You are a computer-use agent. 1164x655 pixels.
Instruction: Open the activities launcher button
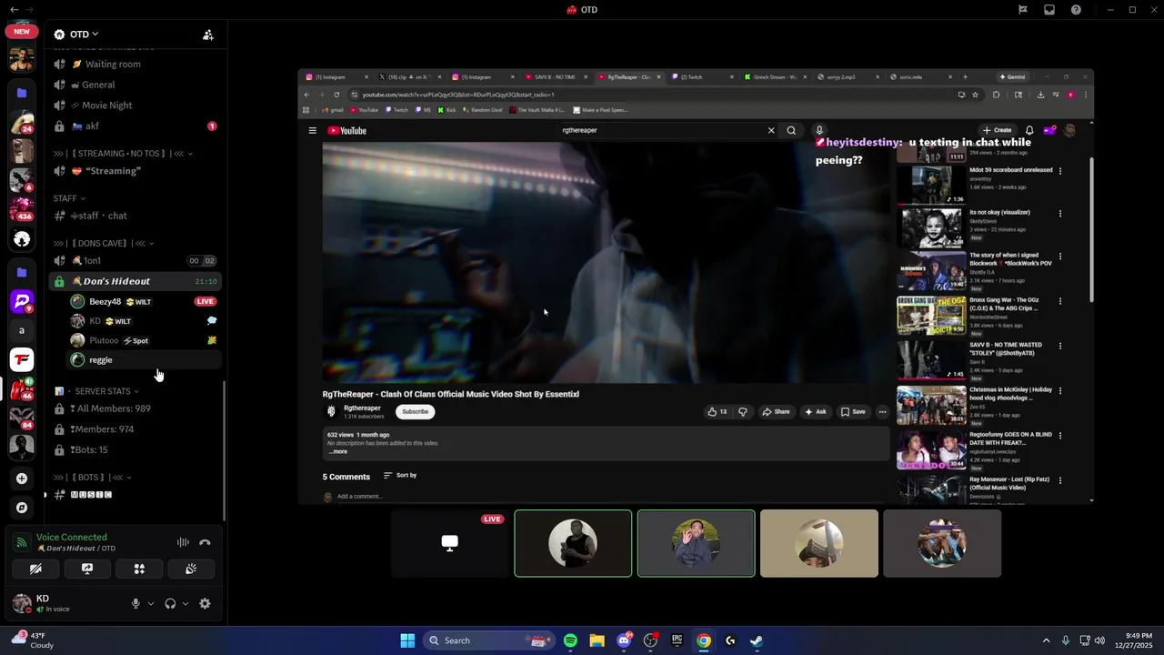[x=139, y=569]
